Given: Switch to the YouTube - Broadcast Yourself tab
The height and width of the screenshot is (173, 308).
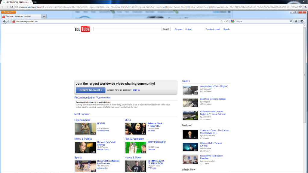Looking at the screenshot, I should click(21, 16).
